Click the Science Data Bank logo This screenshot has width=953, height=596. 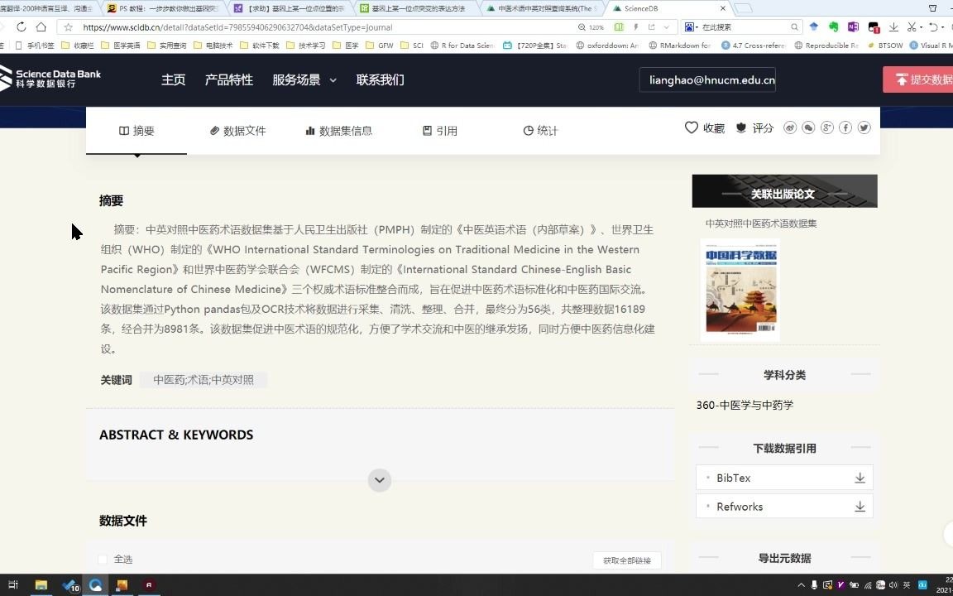(x=52, y=79)
